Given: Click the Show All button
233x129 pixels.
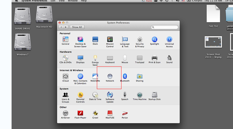Looking at the screenshot, I should click(x=77, y=27).
